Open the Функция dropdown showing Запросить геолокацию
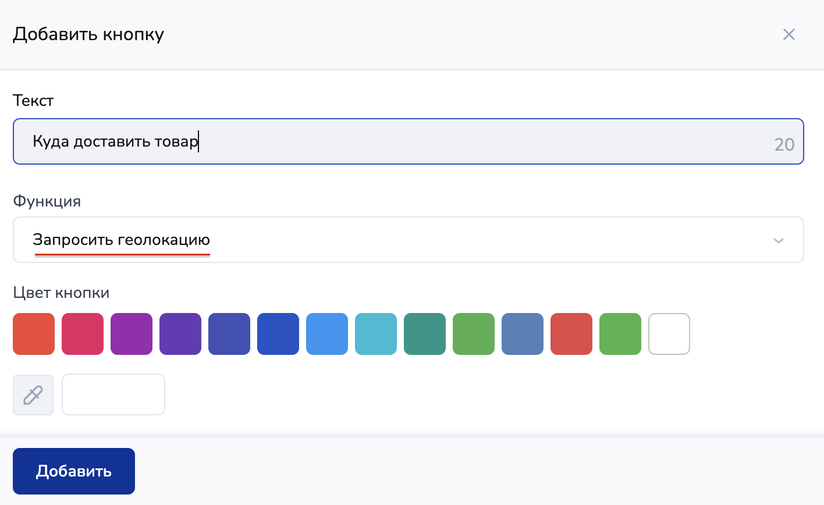The width and height of the screenshot is (824, 505). click(x=408, y=240)
